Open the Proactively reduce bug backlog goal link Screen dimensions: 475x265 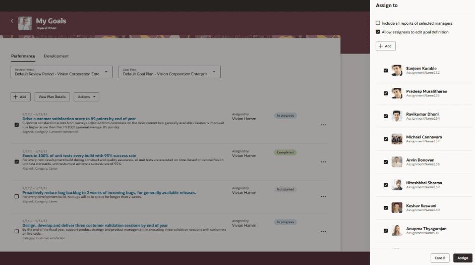click(x=109, y=192)
